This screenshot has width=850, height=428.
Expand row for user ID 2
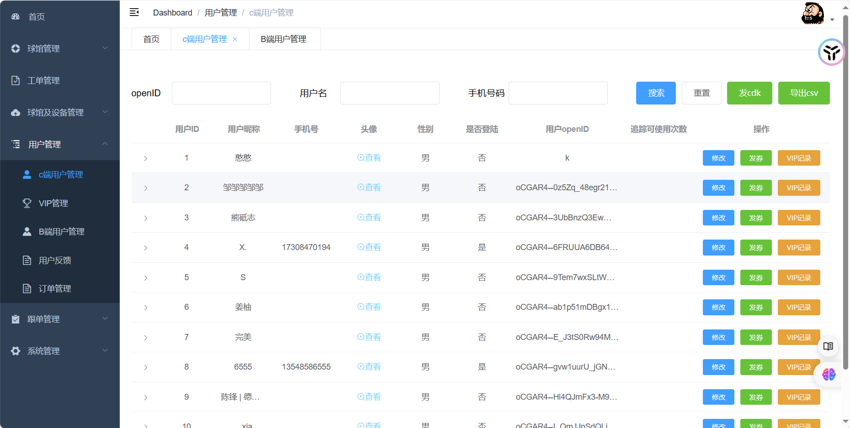146,188
